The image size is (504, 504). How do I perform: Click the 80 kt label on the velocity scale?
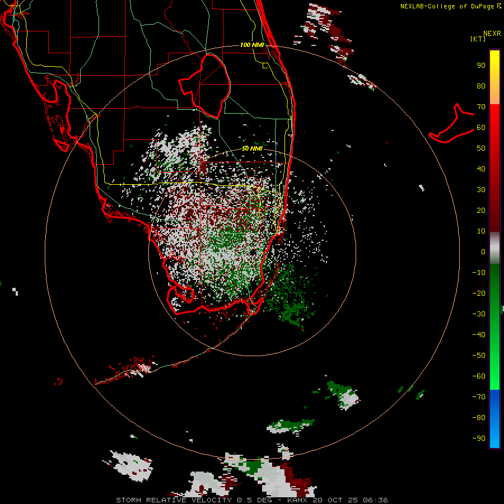pyautogui.click(x=481, y=86)
